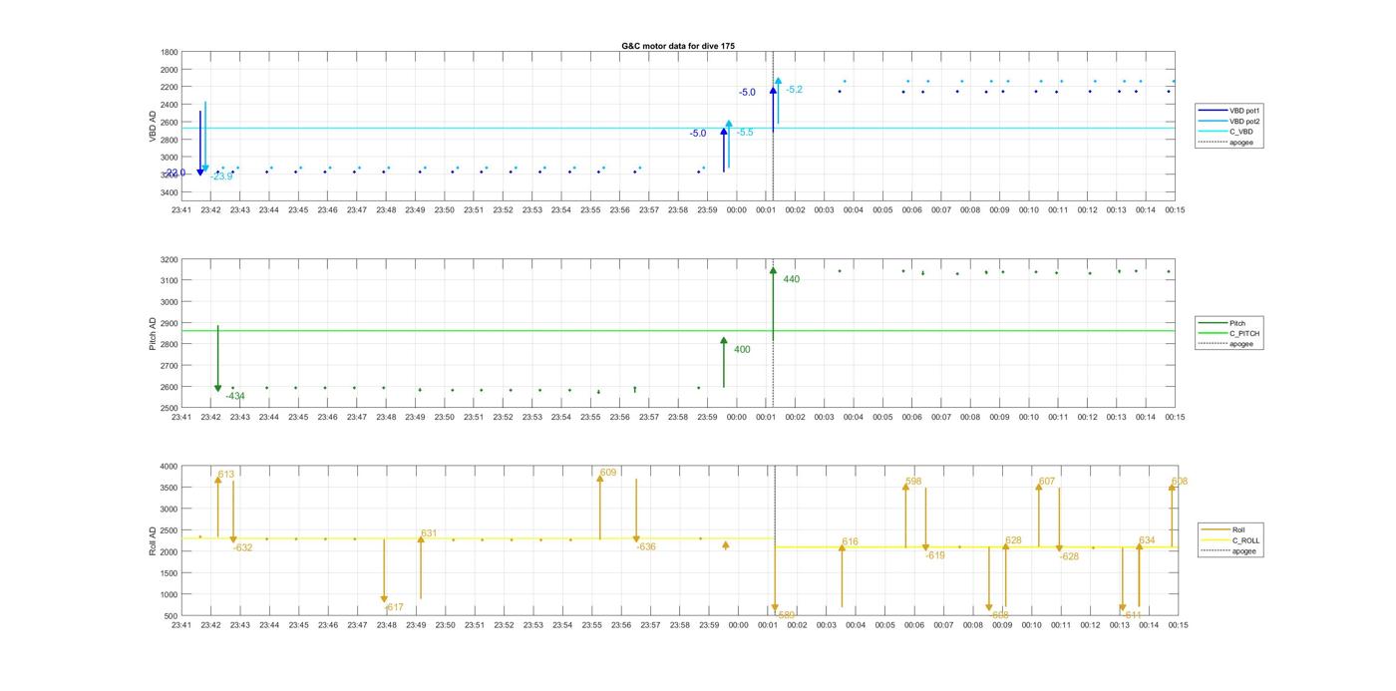Click the "-617" roll data label

pyautogui.click(x=395, y=607)
